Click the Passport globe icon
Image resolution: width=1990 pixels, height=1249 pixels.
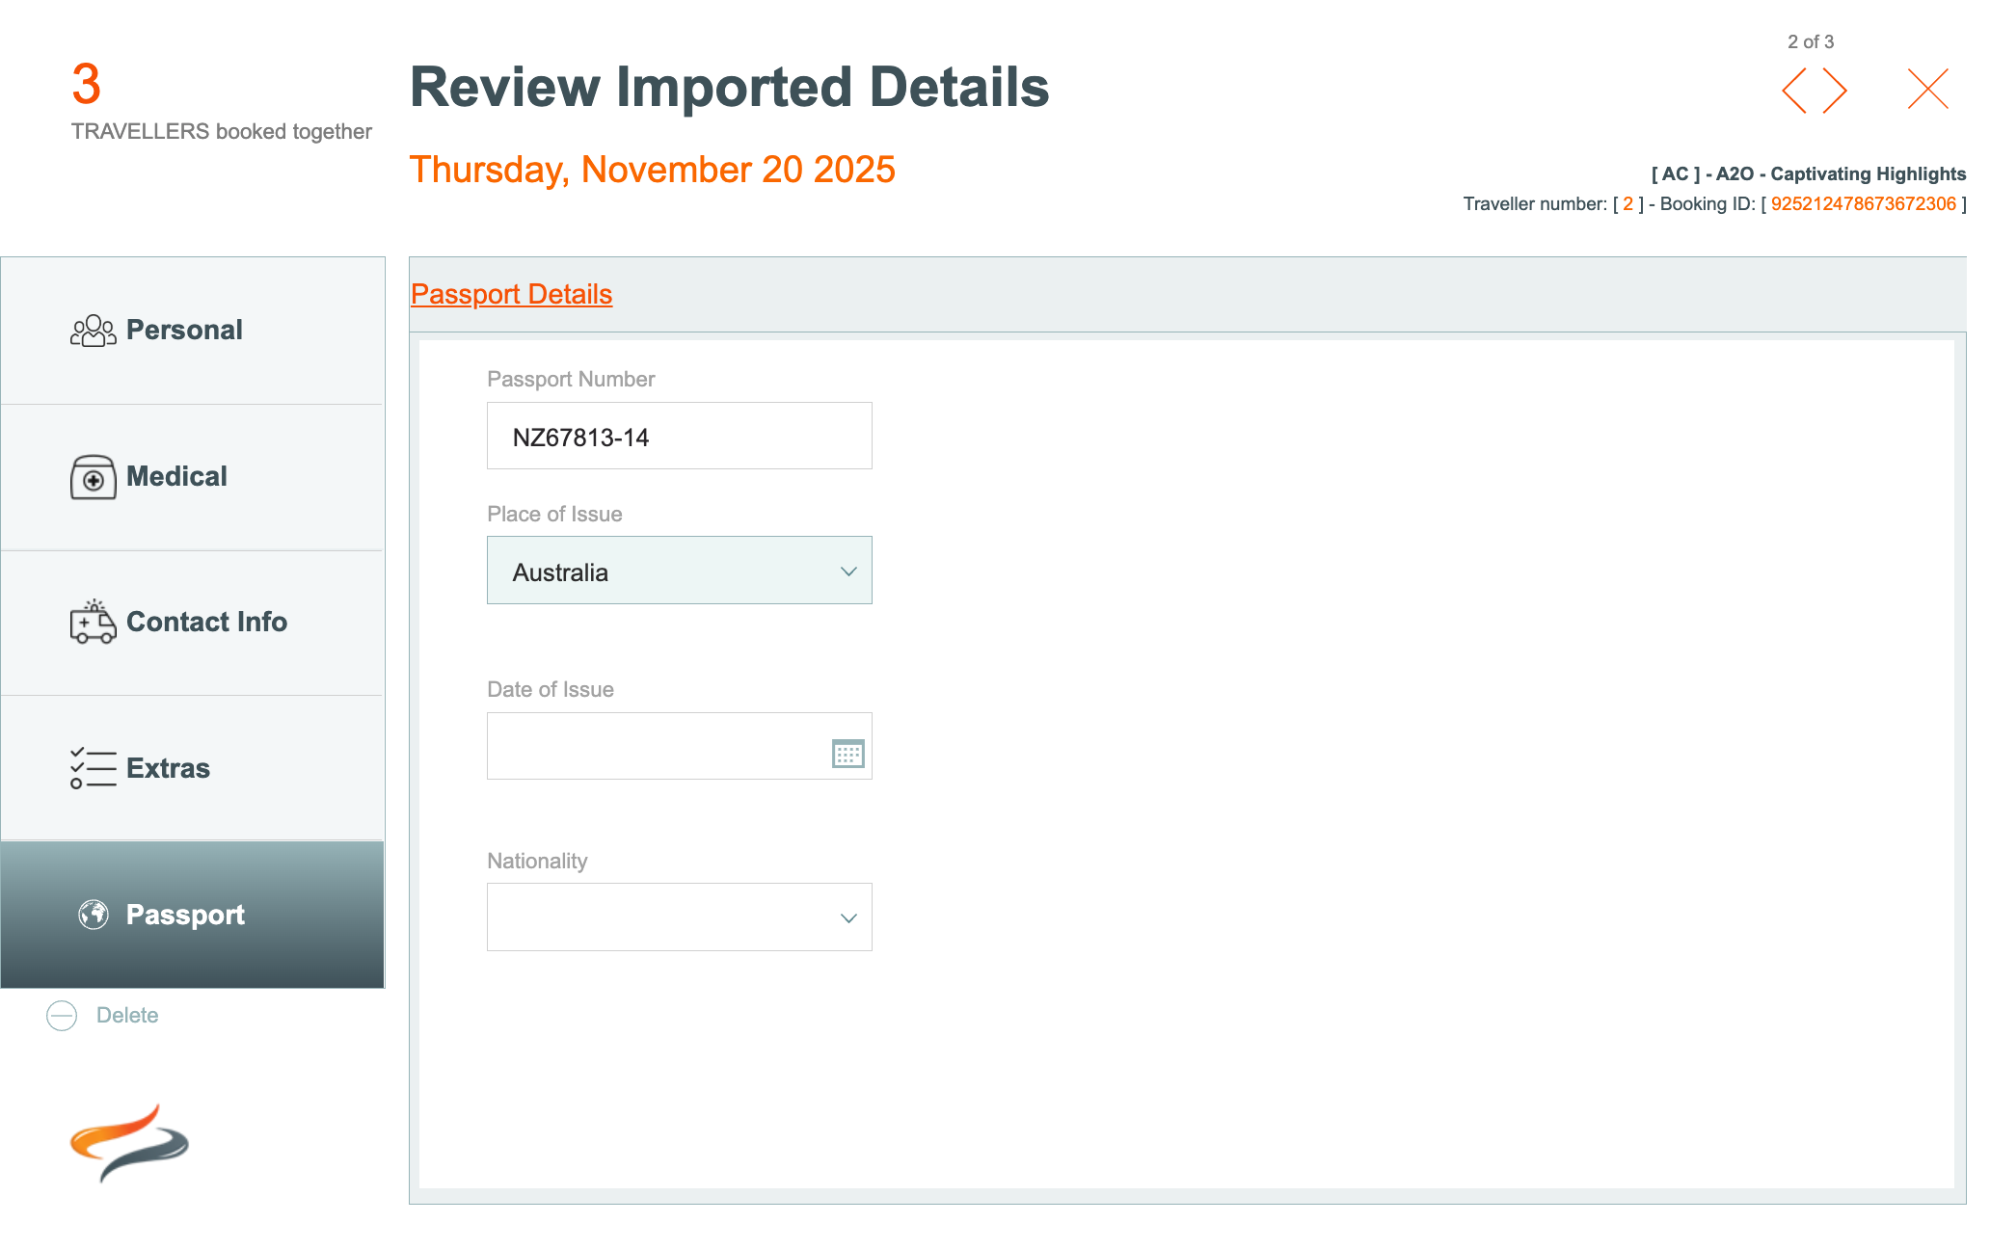(94, 915)
